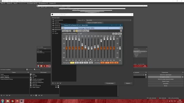
Task: Open the Инструменты menu
Action: (43, 3)
